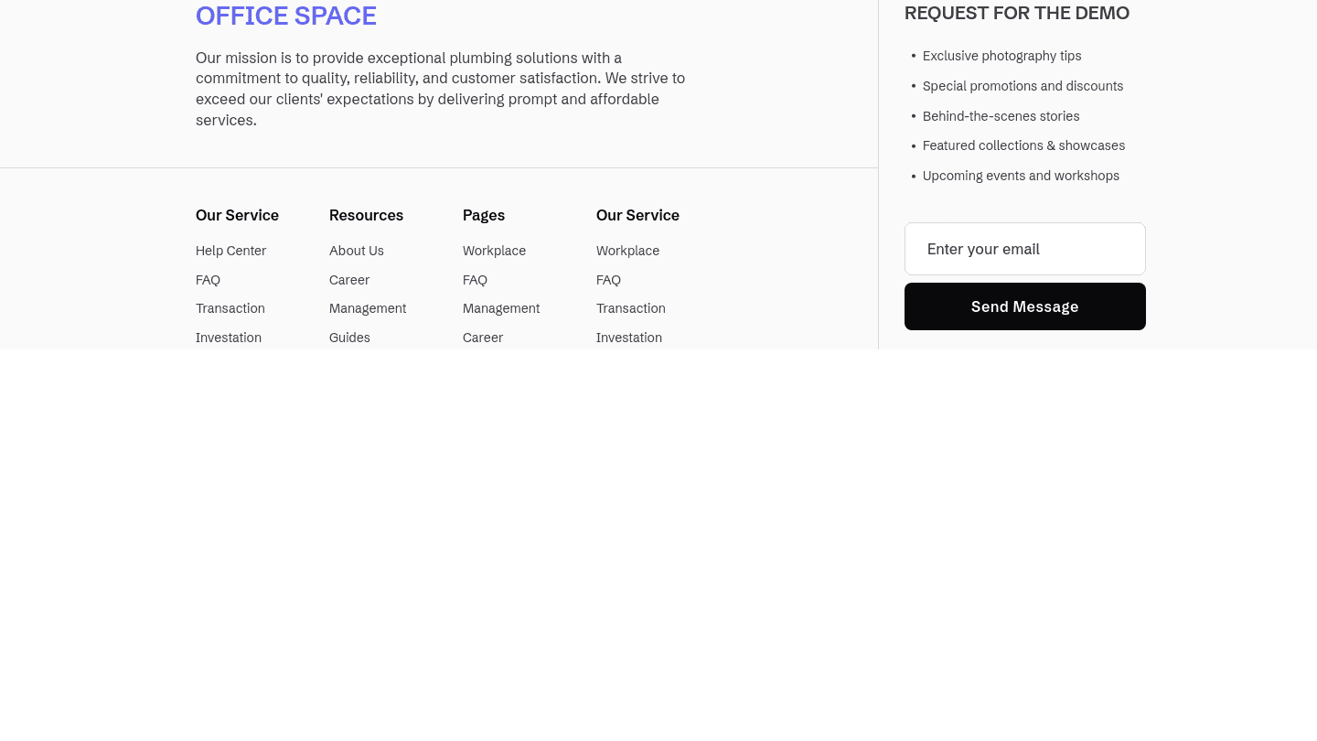Open the Career link under Resources

pos(348,279)
